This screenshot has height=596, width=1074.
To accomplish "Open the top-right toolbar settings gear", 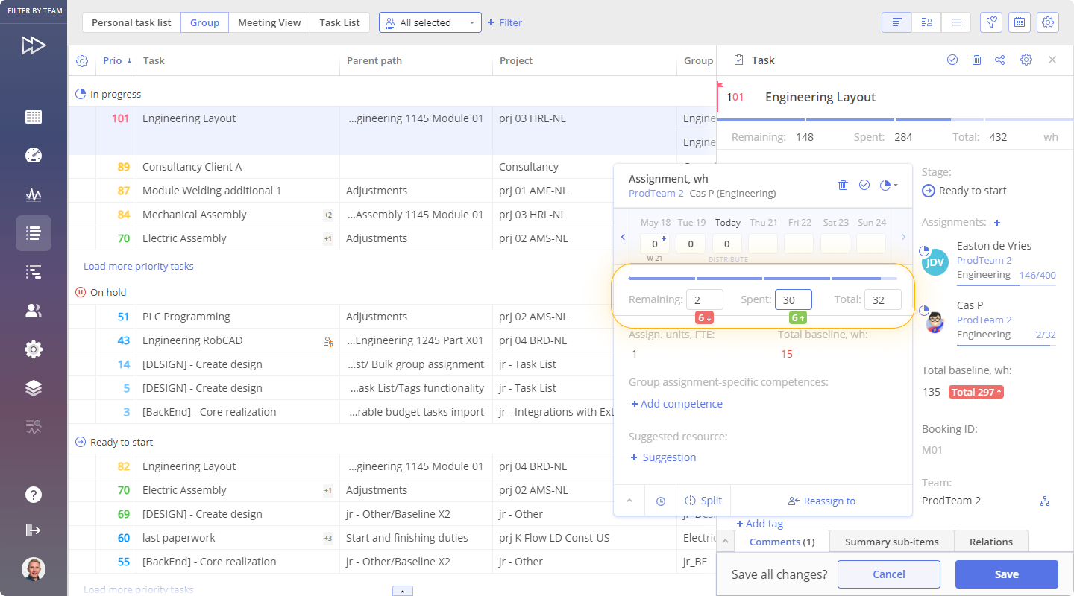I will [1048, 22].
